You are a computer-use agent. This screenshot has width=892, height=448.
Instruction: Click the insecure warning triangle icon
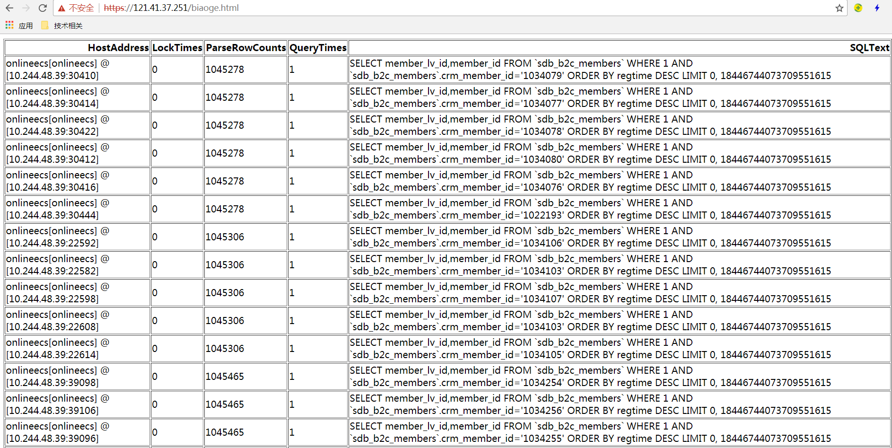[61, 8]
